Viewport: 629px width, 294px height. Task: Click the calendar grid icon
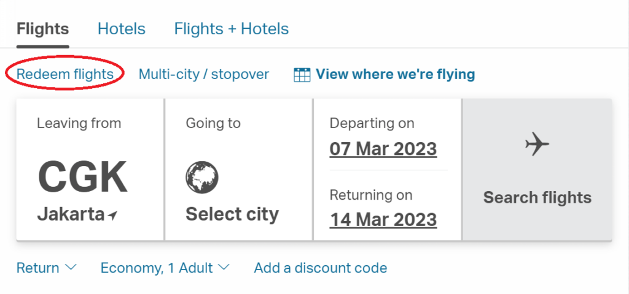click(302, 75)
